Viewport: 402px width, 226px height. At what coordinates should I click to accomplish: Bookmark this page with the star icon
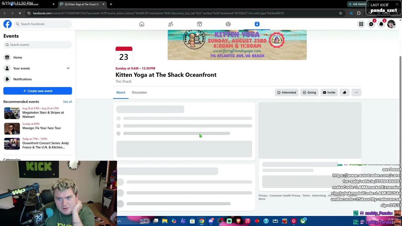click(x=340, y=13)
